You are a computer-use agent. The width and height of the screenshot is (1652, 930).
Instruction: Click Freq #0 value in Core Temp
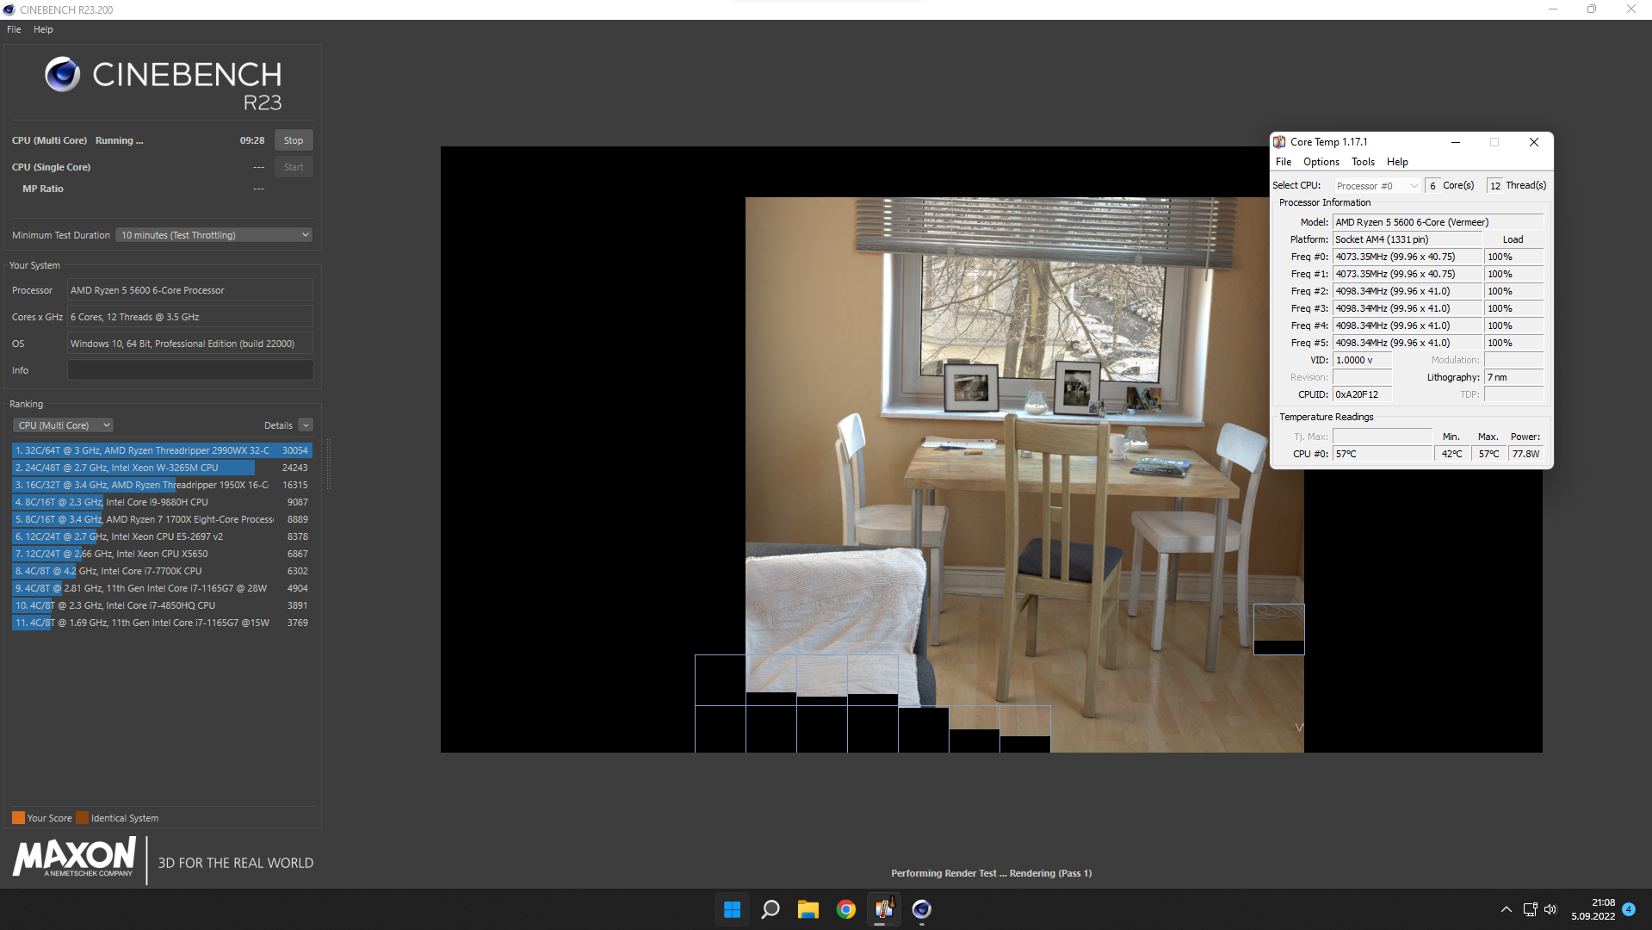(1408, 257)
